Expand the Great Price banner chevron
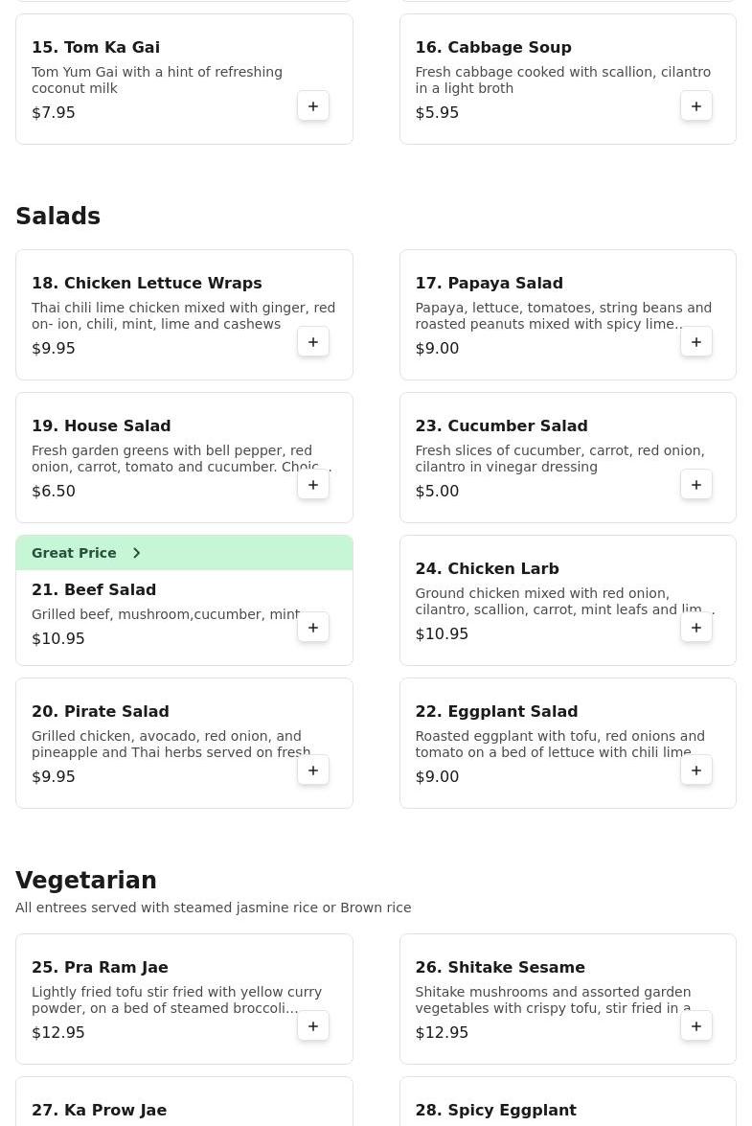 click(x=136, y=553)
